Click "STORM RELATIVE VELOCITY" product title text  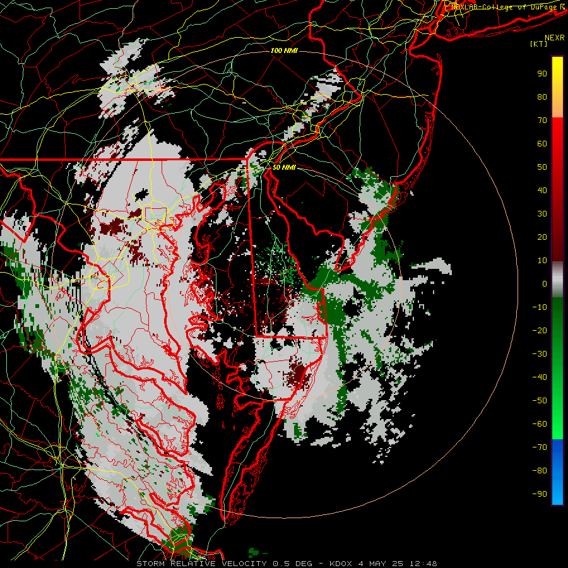[x=201, y=564]
